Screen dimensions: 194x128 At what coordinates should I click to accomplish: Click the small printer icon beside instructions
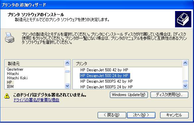click(10, 38)
